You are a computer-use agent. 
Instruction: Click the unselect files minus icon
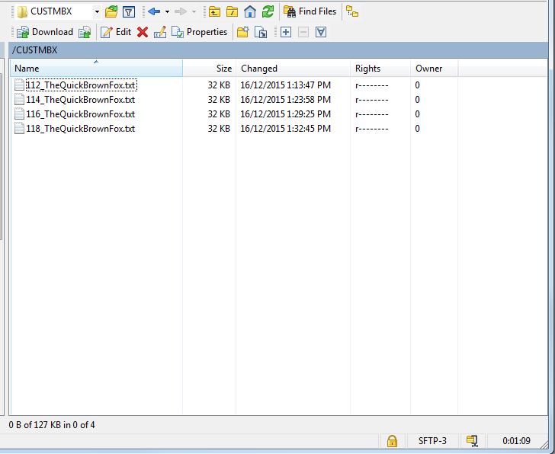click(x=303, y=32)
